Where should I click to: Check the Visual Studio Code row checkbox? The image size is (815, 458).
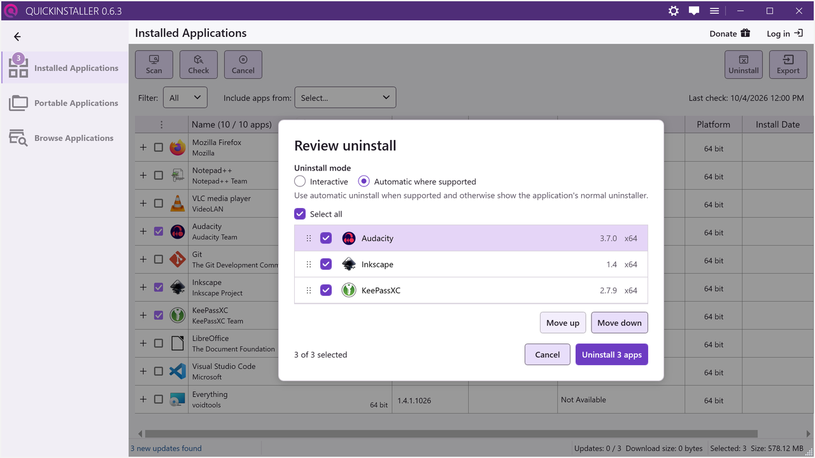[x=159, y=371]
